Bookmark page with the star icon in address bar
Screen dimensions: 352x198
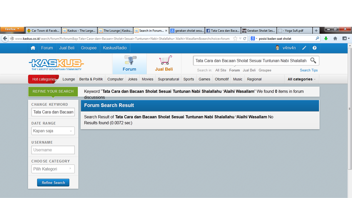coord(235,38)
